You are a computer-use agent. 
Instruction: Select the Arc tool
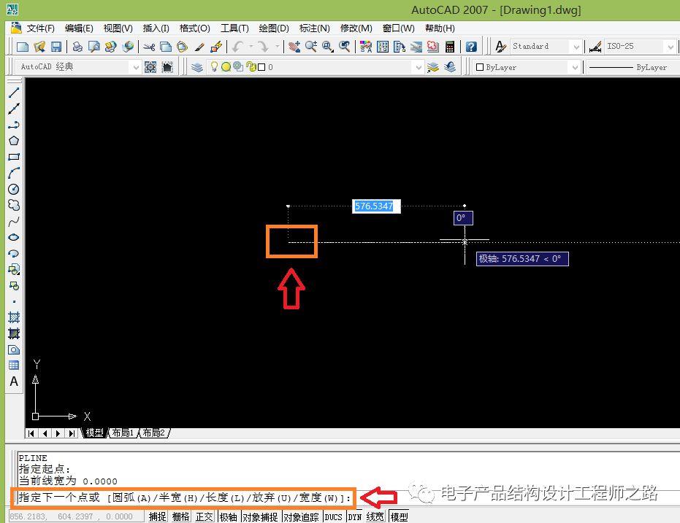(14, 173)
